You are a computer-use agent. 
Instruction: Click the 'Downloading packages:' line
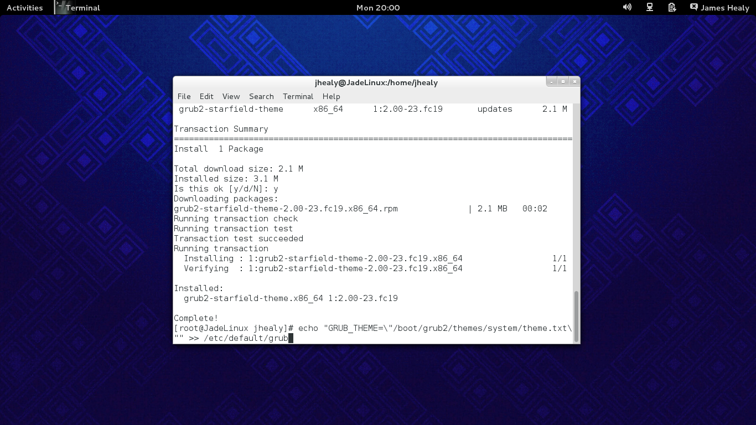tap(226, 199)
